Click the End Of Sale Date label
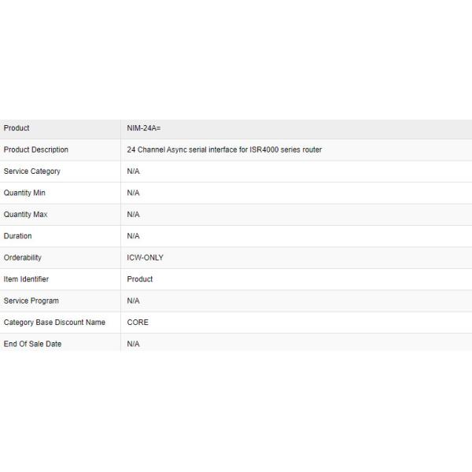This screenshot has height=472, width=472. [32, 345]
